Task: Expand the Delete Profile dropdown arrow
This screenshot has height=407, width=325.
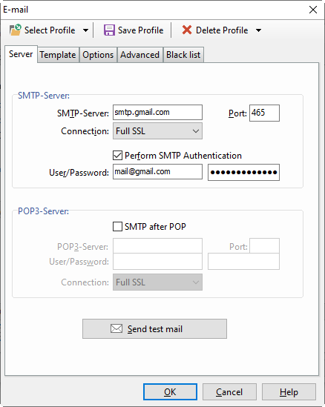Action: point(258,30)
